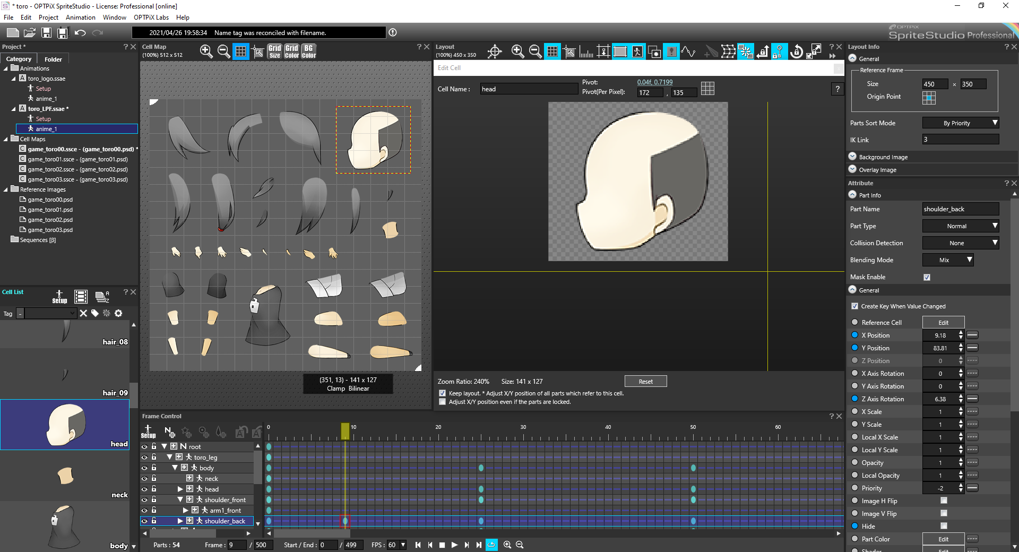Image resolution: width=1019 pixels, height=552 pixels.
Task: Open the Blending Mode dropdown
Action: (x=948, y=260)
